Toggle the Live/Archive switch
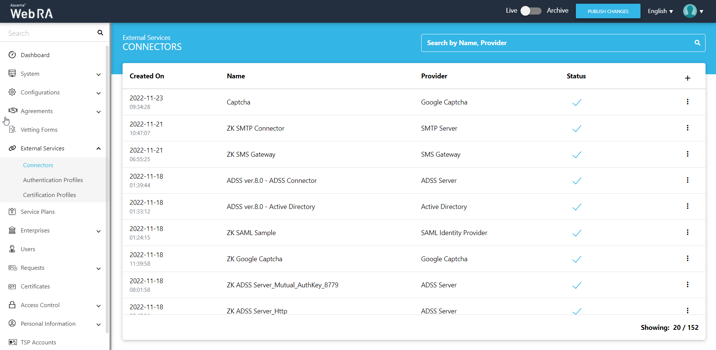This screenshot has height=350, width=716. tap(531, 11)
